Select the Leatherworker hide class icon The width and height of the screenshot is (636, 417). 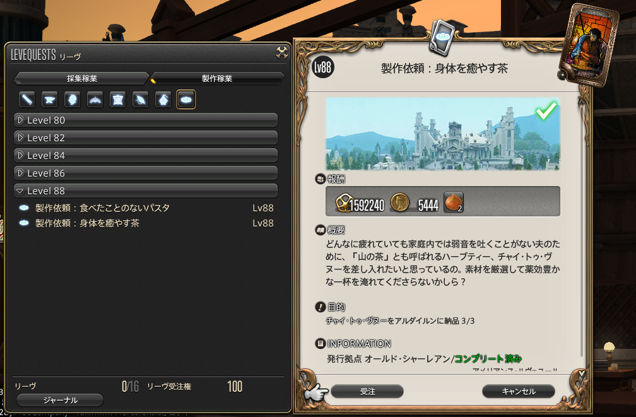pyautogui.click(x=117, y=100)
